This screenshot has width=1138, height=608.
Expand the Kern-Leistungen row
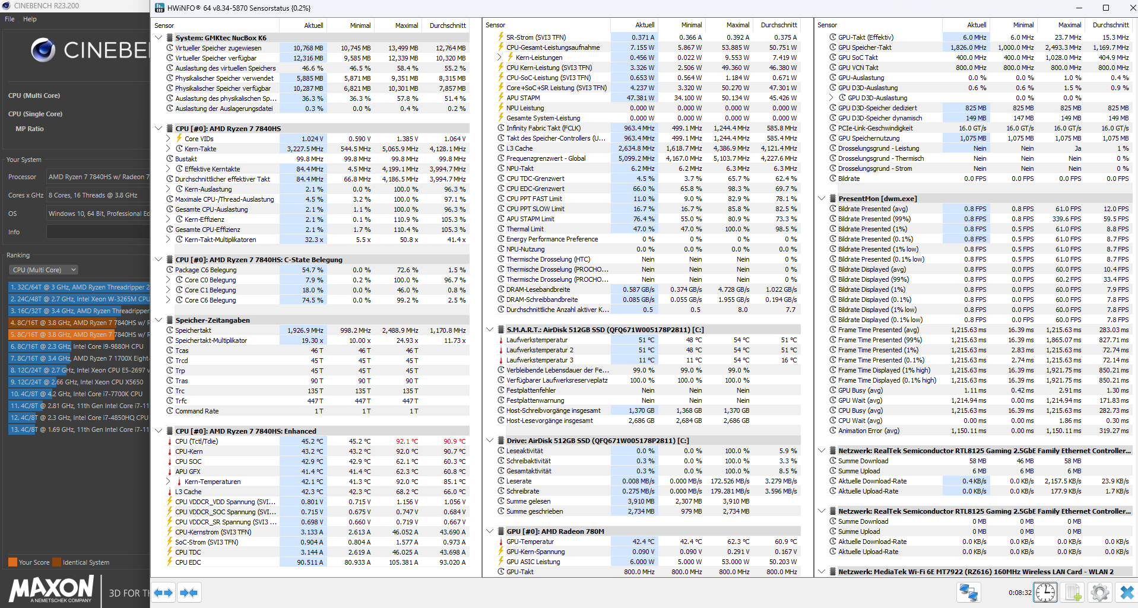tap(500, 58)
